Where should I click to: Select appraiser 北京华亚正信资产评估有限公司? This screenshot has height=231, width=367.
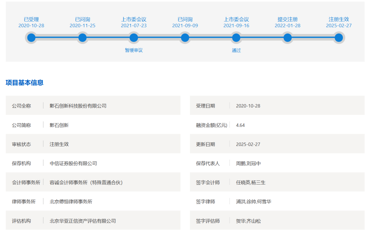[x=83, y=221]
